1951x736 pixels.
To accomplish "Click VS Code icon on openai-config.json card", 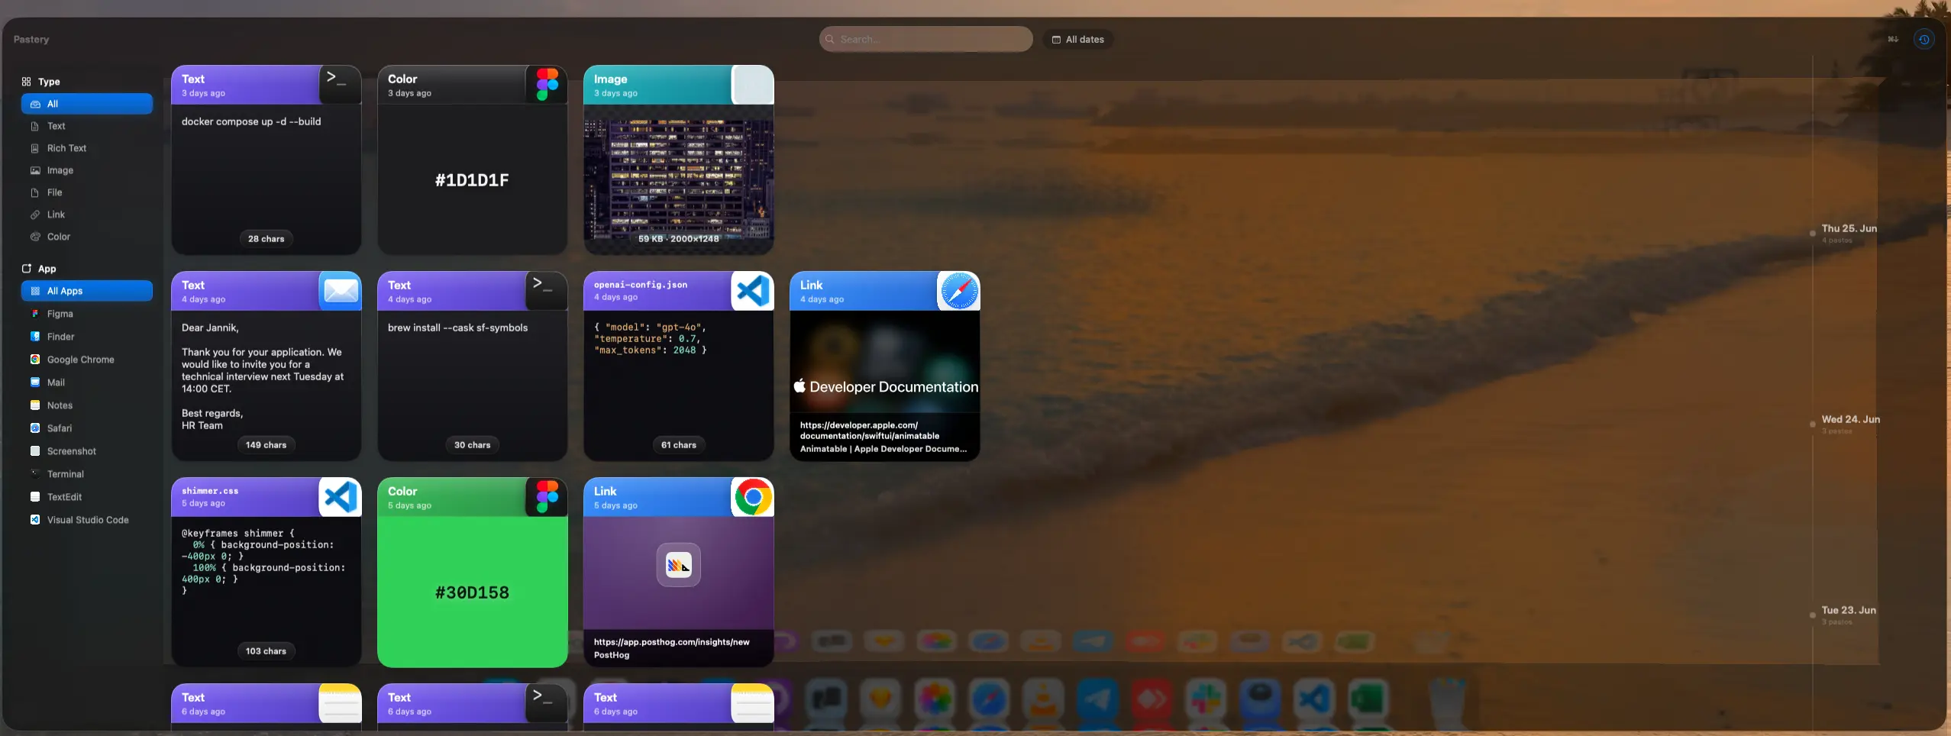I will 752,291.
